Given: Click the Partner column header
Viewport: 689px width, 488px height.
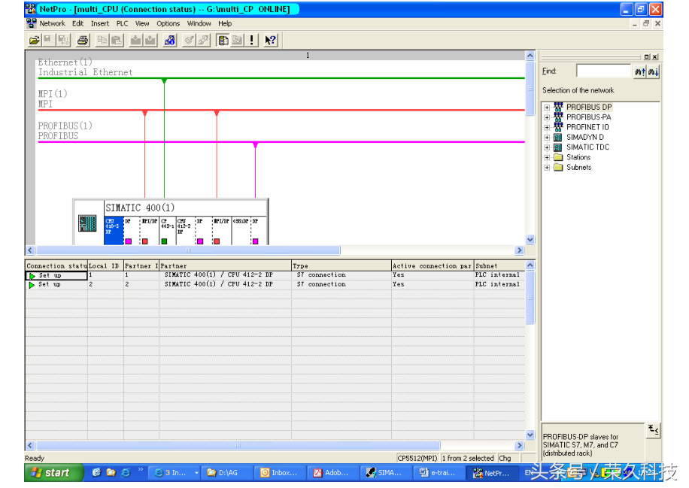Looking at the screenshot, I should [x=226, y=265].
